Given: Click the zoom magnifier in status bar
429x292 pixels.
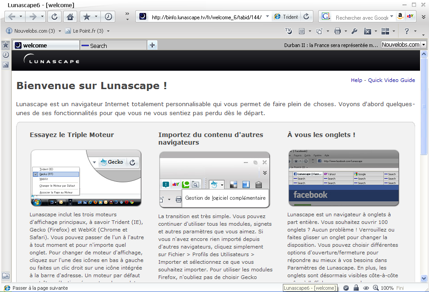Looking at the screenshot, I should [376, 288].
